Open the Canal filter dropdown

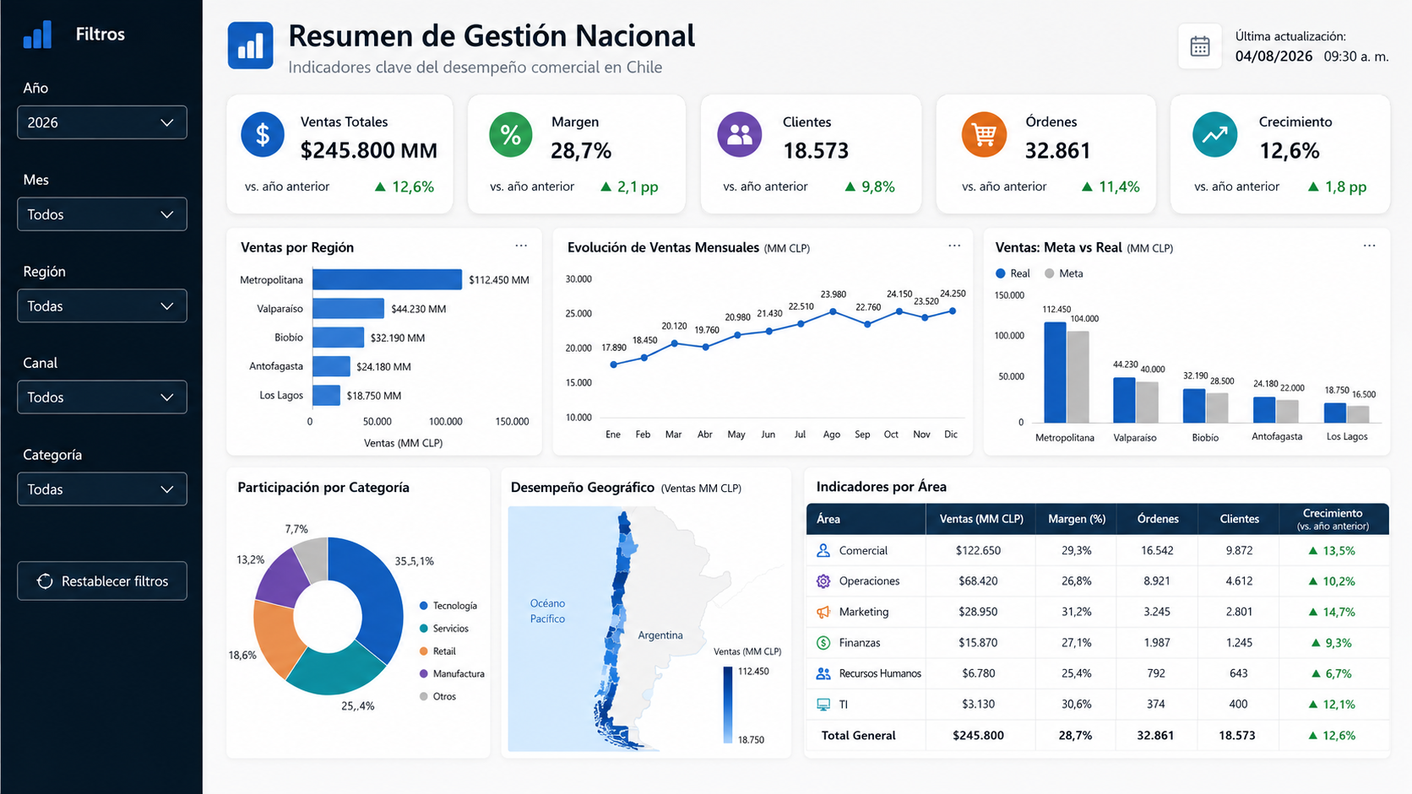[102, 397]
